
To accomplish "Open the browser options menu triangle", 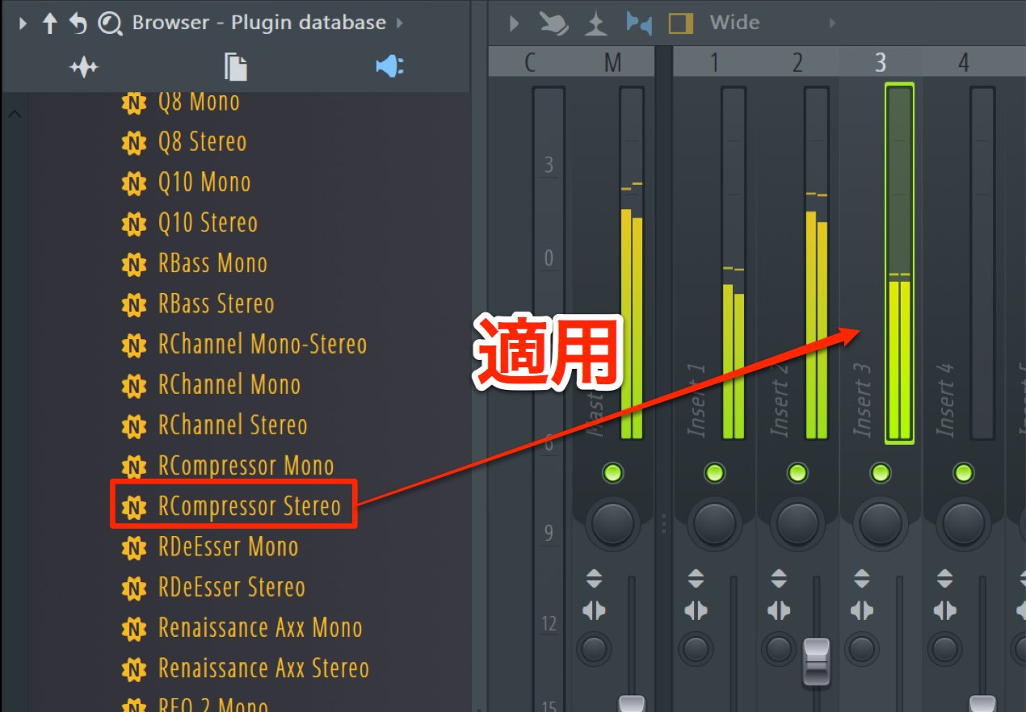I will 22,23.
